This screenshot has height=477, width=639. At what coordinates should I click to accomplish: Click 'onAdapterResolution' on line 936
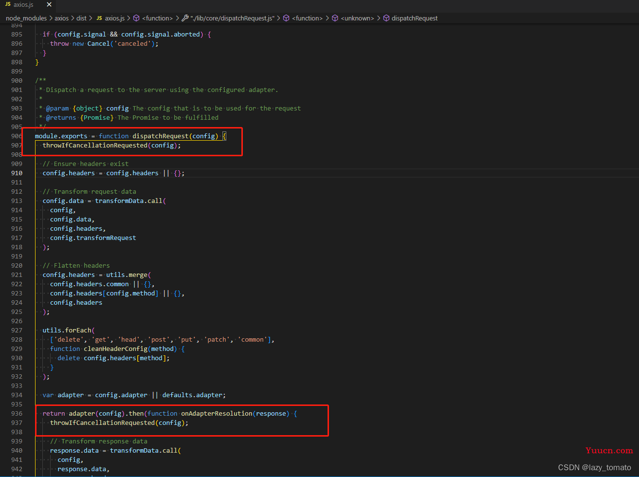217,413
